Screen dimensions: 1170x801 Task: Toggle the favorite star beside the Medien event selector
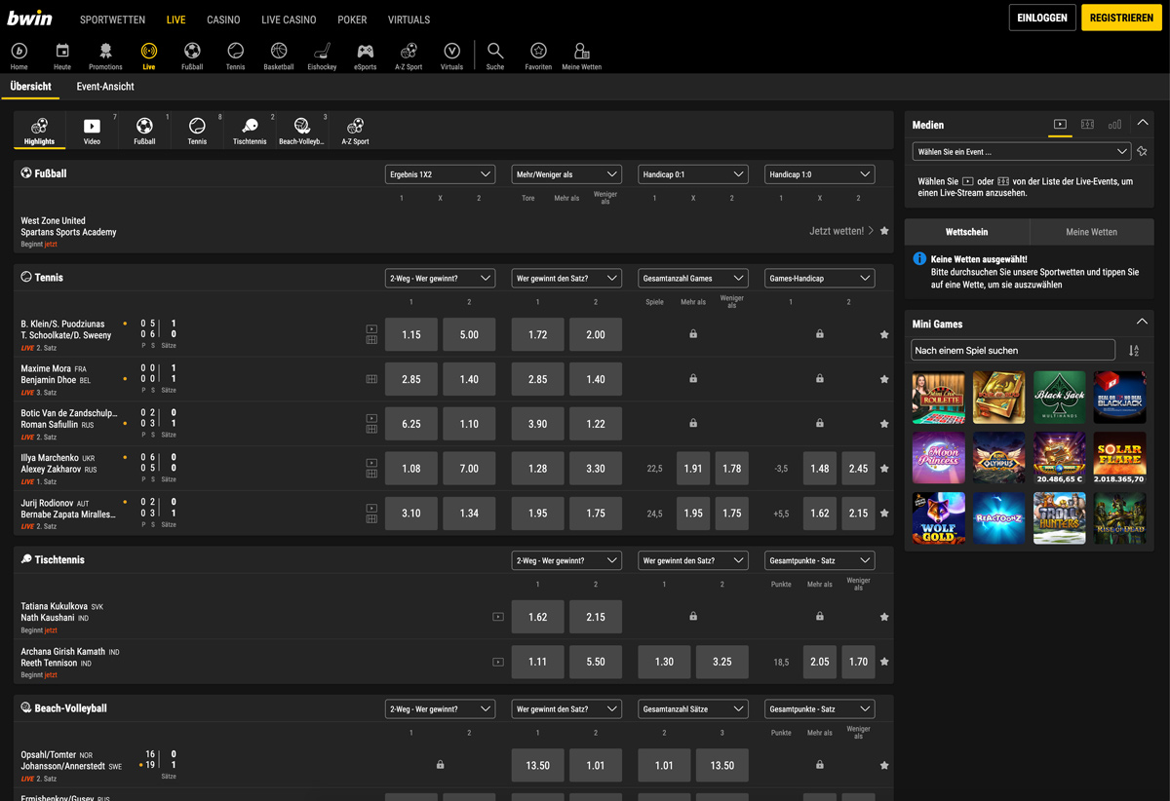1142,152
